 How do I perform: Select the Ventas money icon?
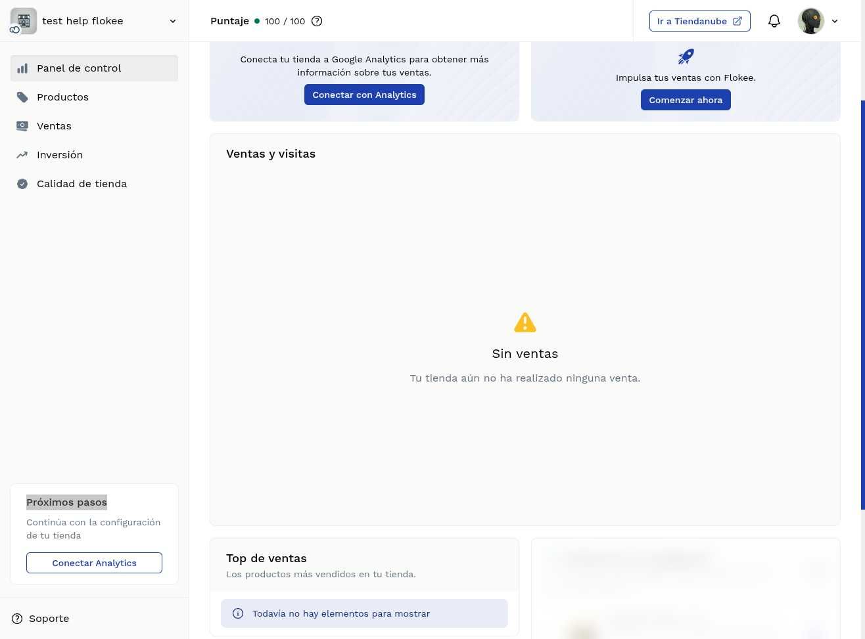coord(22,126)
